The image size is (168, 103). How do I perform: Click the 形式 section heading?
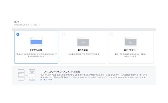(x=17, y=22)
